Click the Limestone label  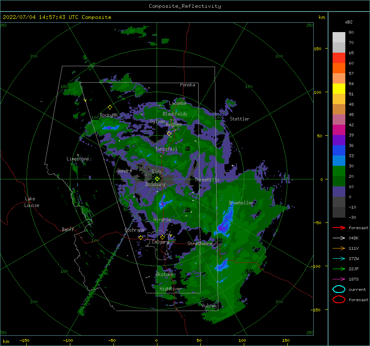[78, 159]
